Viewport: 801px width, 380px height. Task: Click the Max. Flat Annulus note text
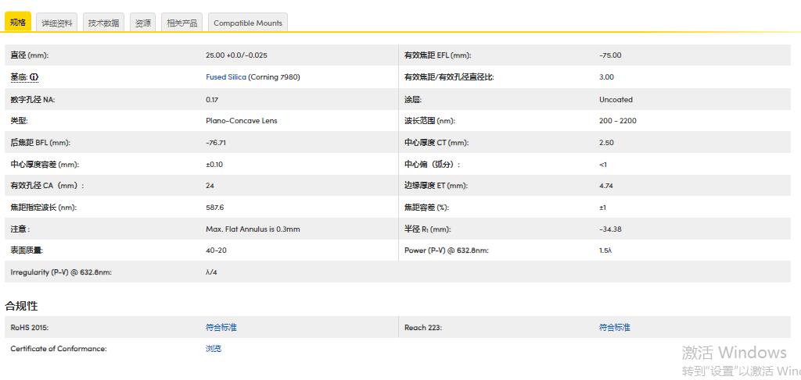[253, 229]
